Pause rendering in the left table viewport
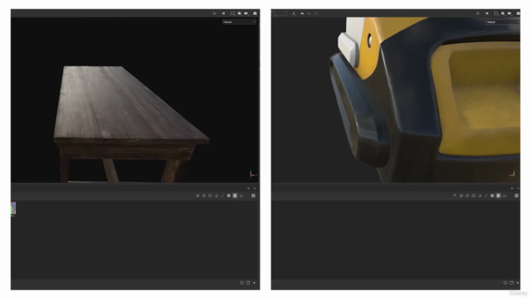 click(223, 13)
